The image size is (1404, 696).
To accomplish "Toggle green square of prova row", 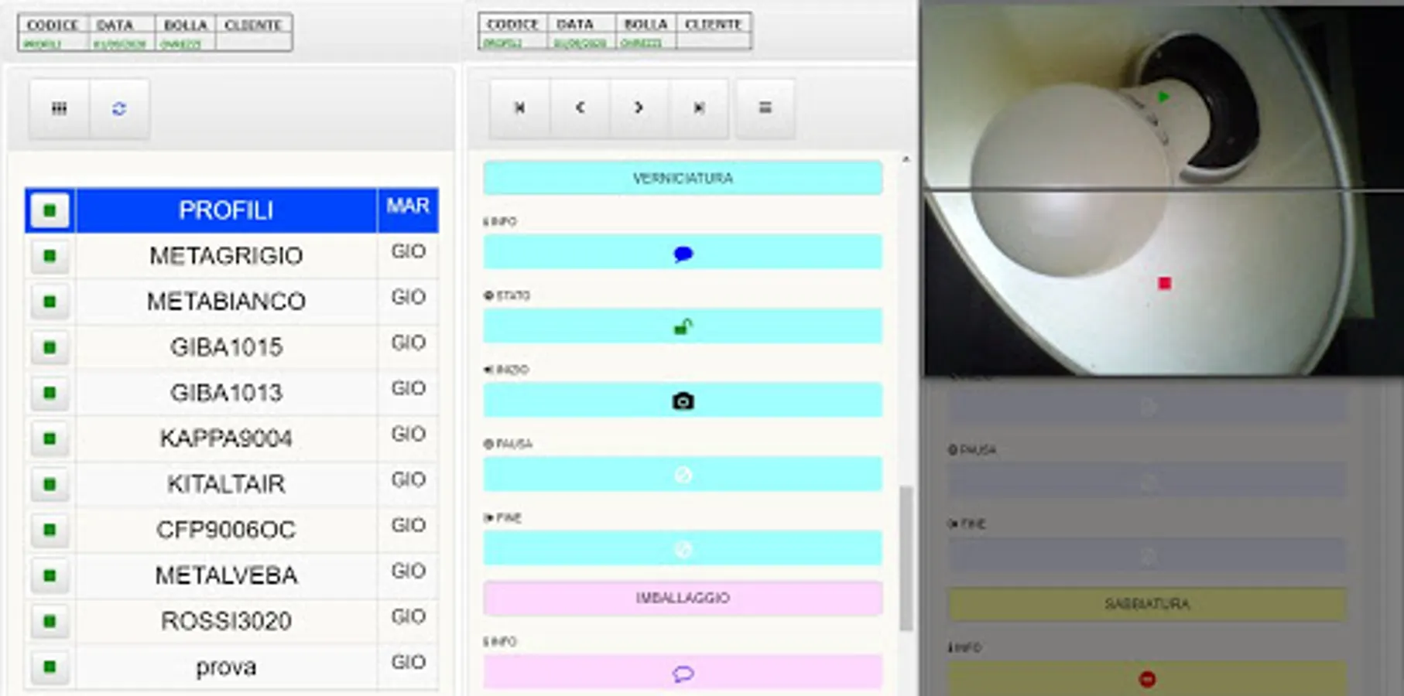I will point(50,667).
